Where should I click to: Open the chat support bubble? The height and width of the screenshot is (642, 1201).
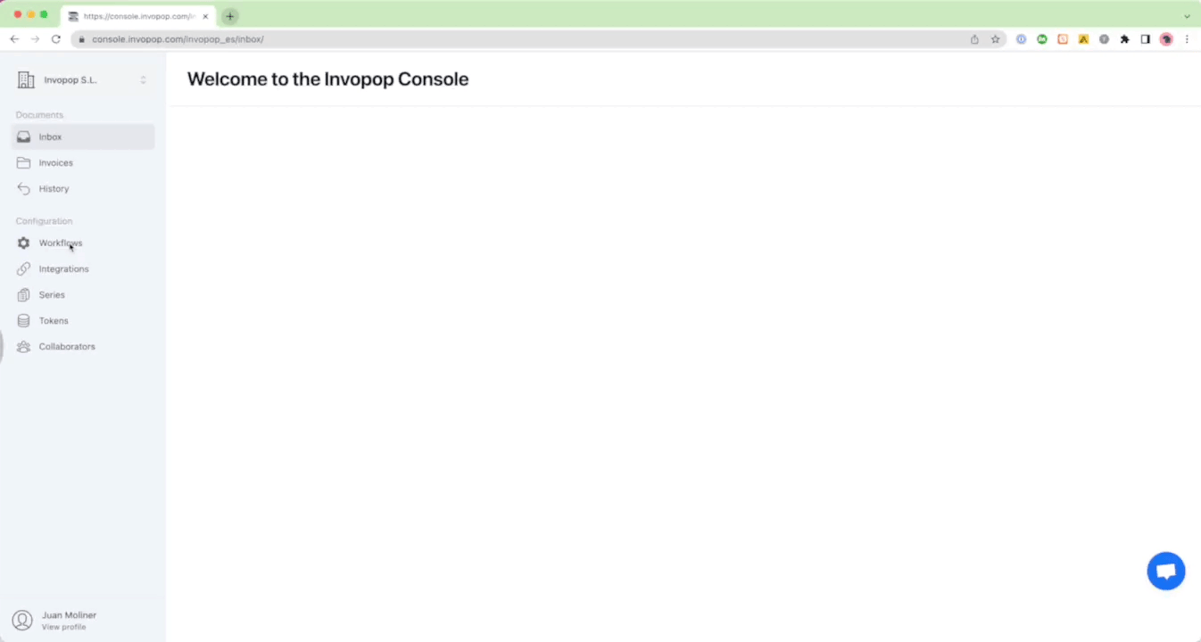pyautogui.click(x=1166, y=572)
